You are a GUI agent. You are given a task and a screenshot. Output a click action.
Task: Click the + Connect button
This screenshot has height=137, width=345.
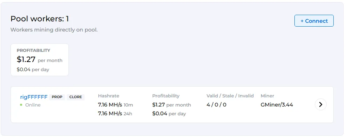click(x=314, y=21)
